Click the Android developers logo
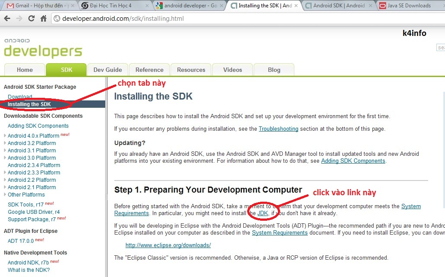Image resolution: width=445 pixels, height=277 pixels. point(43,48)
